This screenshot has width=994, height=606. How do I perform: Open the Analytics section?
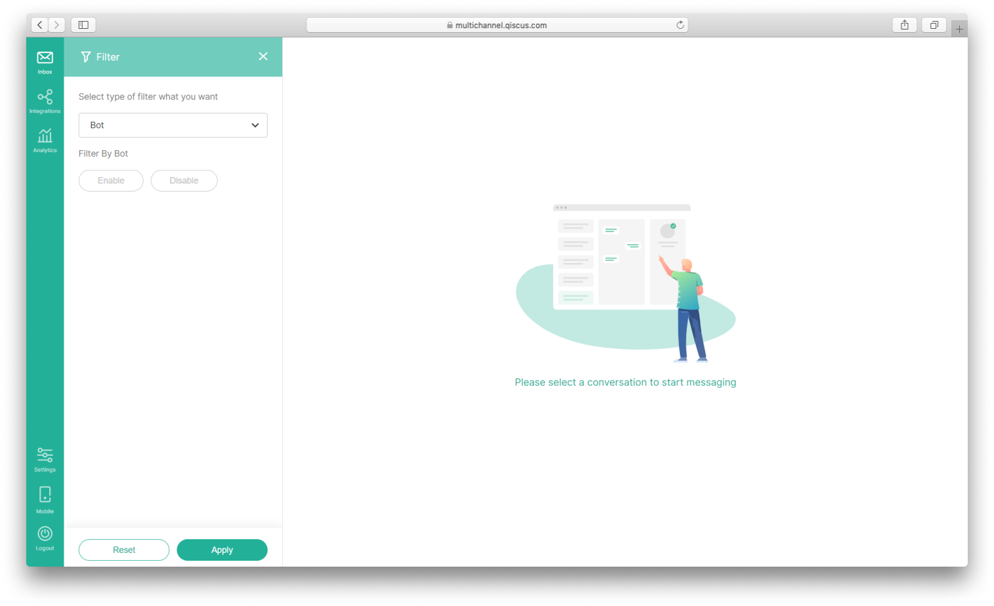[45, 140]
